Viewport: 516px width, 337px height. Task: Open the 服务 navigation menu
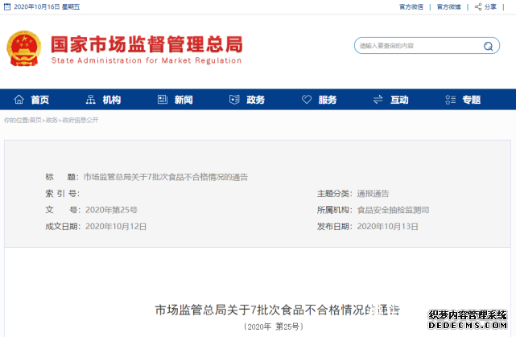(328, 100)
